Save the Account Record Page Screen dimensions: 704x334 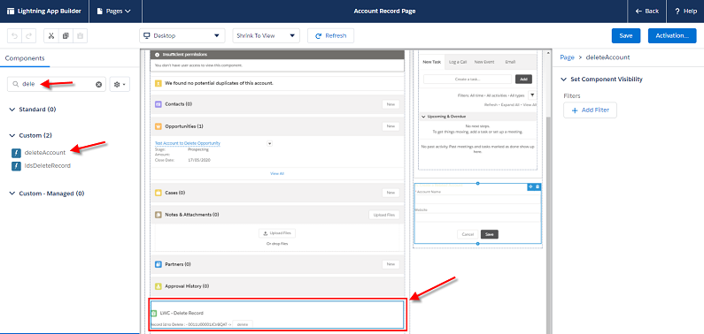pyautogui.click(x=626, y=36)
